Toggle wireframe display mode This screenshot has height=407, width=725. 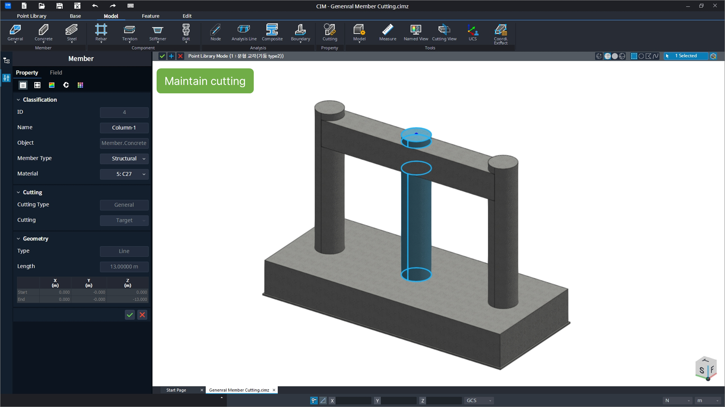click(x=622, y=56)
